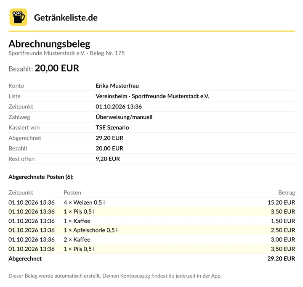Click the 'Rest offen' label

pos(21,159)
